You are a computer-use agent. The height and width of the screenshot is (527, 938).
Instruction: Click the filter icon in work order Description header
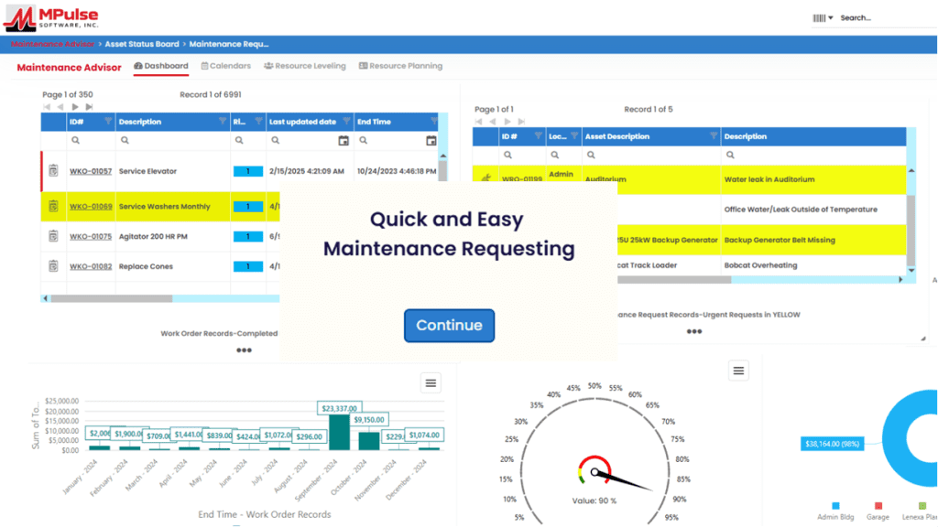pos(222,122)
